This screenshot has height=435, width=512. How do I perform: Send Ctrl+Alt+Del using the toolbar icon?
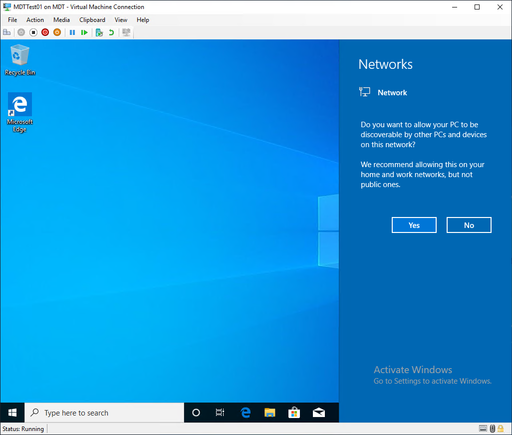click(7, 32)
